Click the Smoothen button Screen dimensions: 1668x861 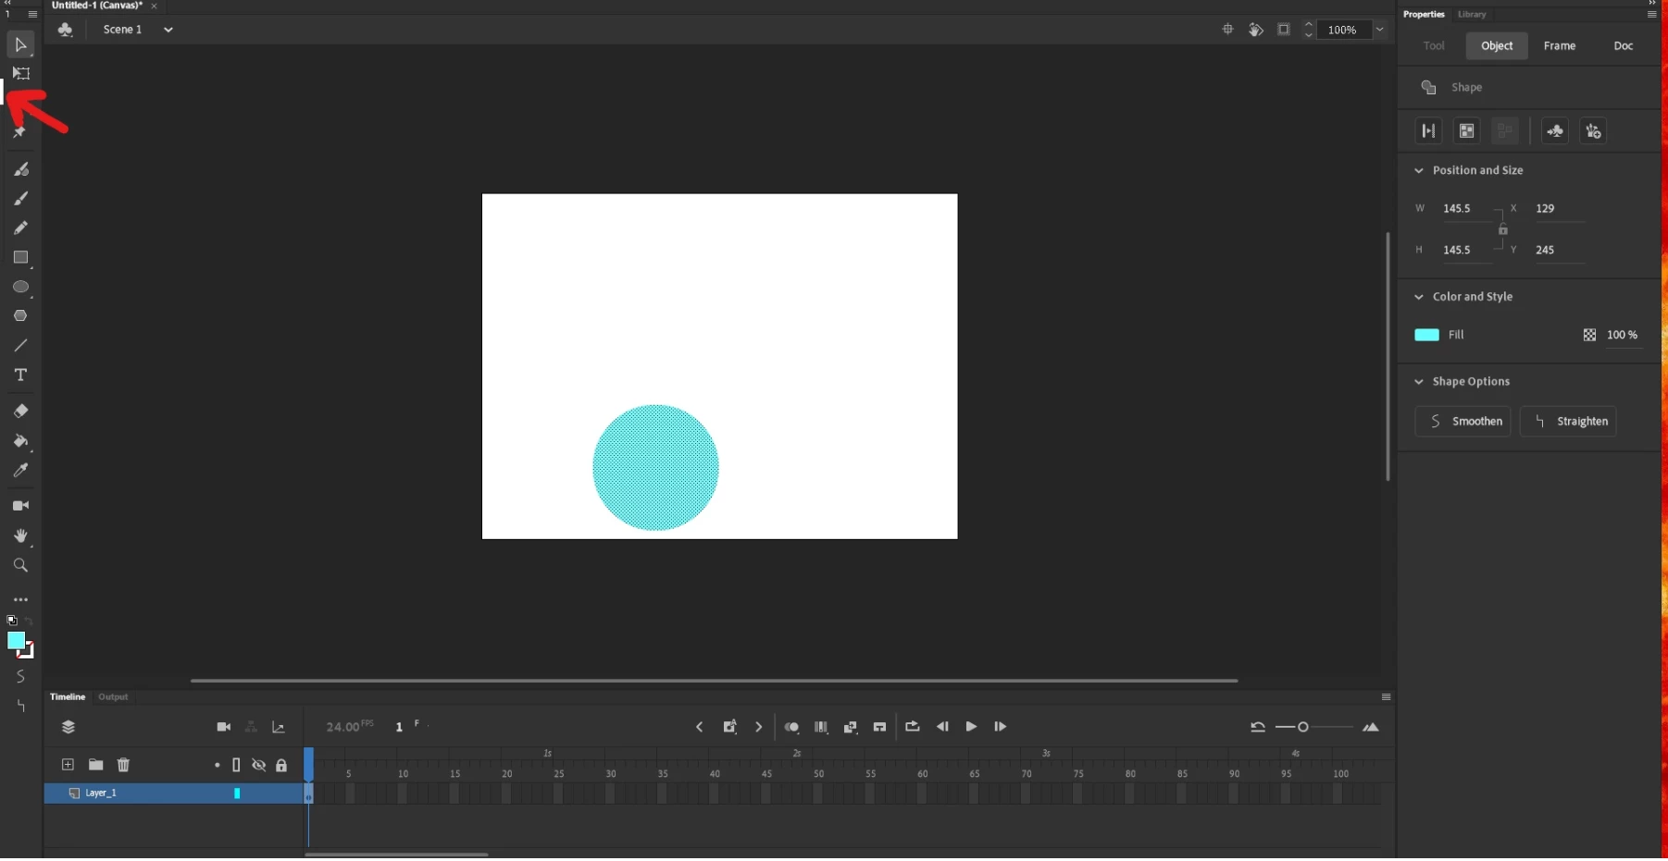(1463, 422)
